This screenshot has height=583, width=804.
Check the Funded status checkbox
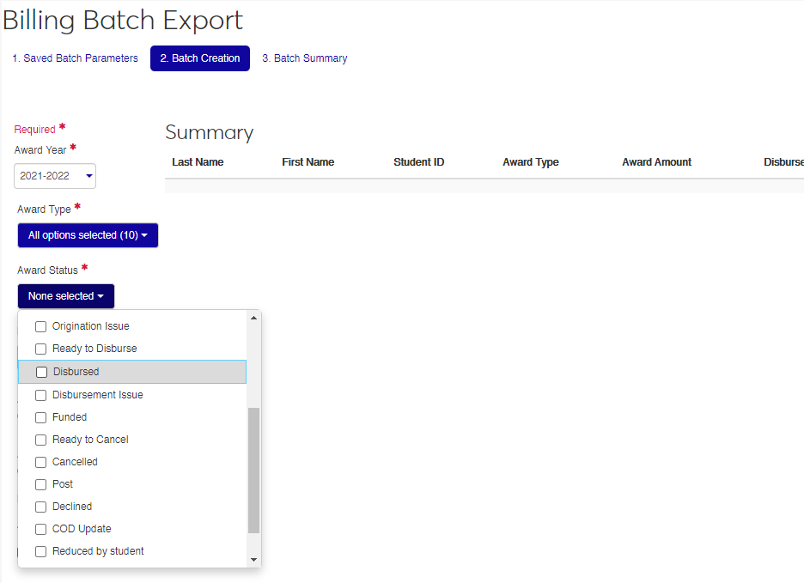tap(40, 417)
